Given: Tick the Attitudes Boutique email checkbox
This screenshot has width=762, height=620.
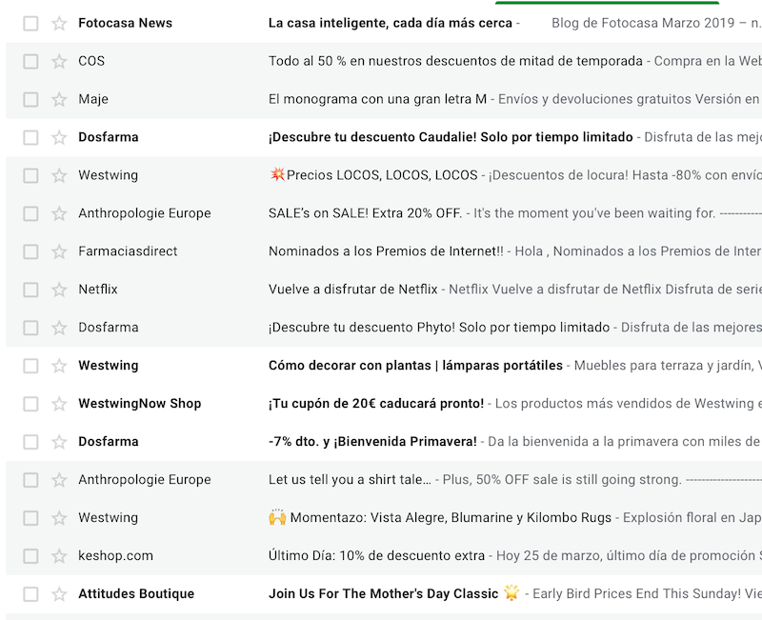Looking at the screenshot, I should (30, 594).
